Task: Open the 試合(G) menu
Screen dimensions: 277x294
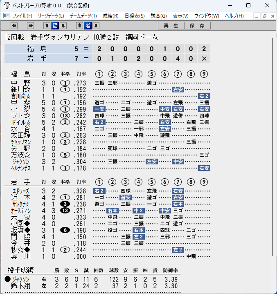Action: tap(159, 16)
